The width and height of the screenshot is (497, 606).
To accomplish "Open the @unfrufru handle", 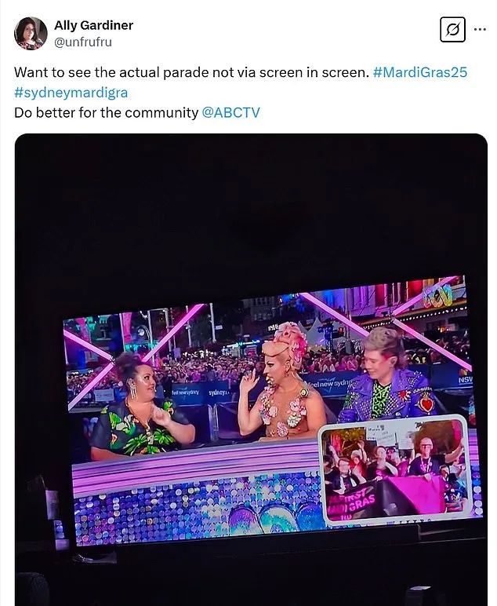I will (x=83, y=42).
